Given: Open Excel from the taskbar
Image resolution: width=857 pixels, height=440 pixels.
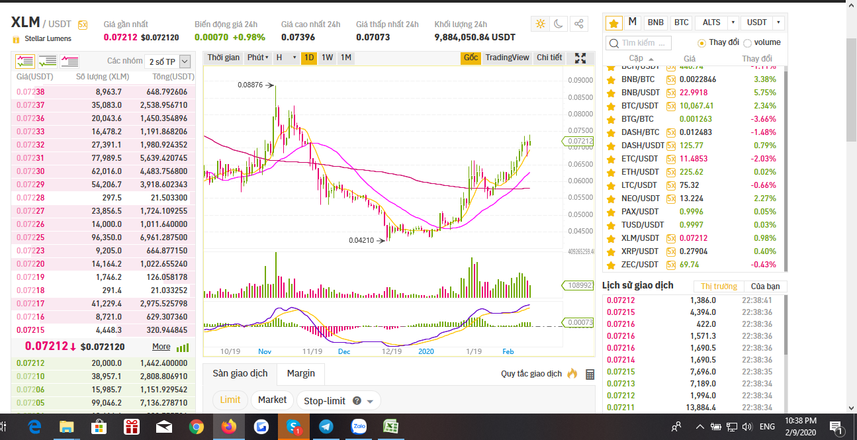Looking at the screenshot, I should coord(391,427).
